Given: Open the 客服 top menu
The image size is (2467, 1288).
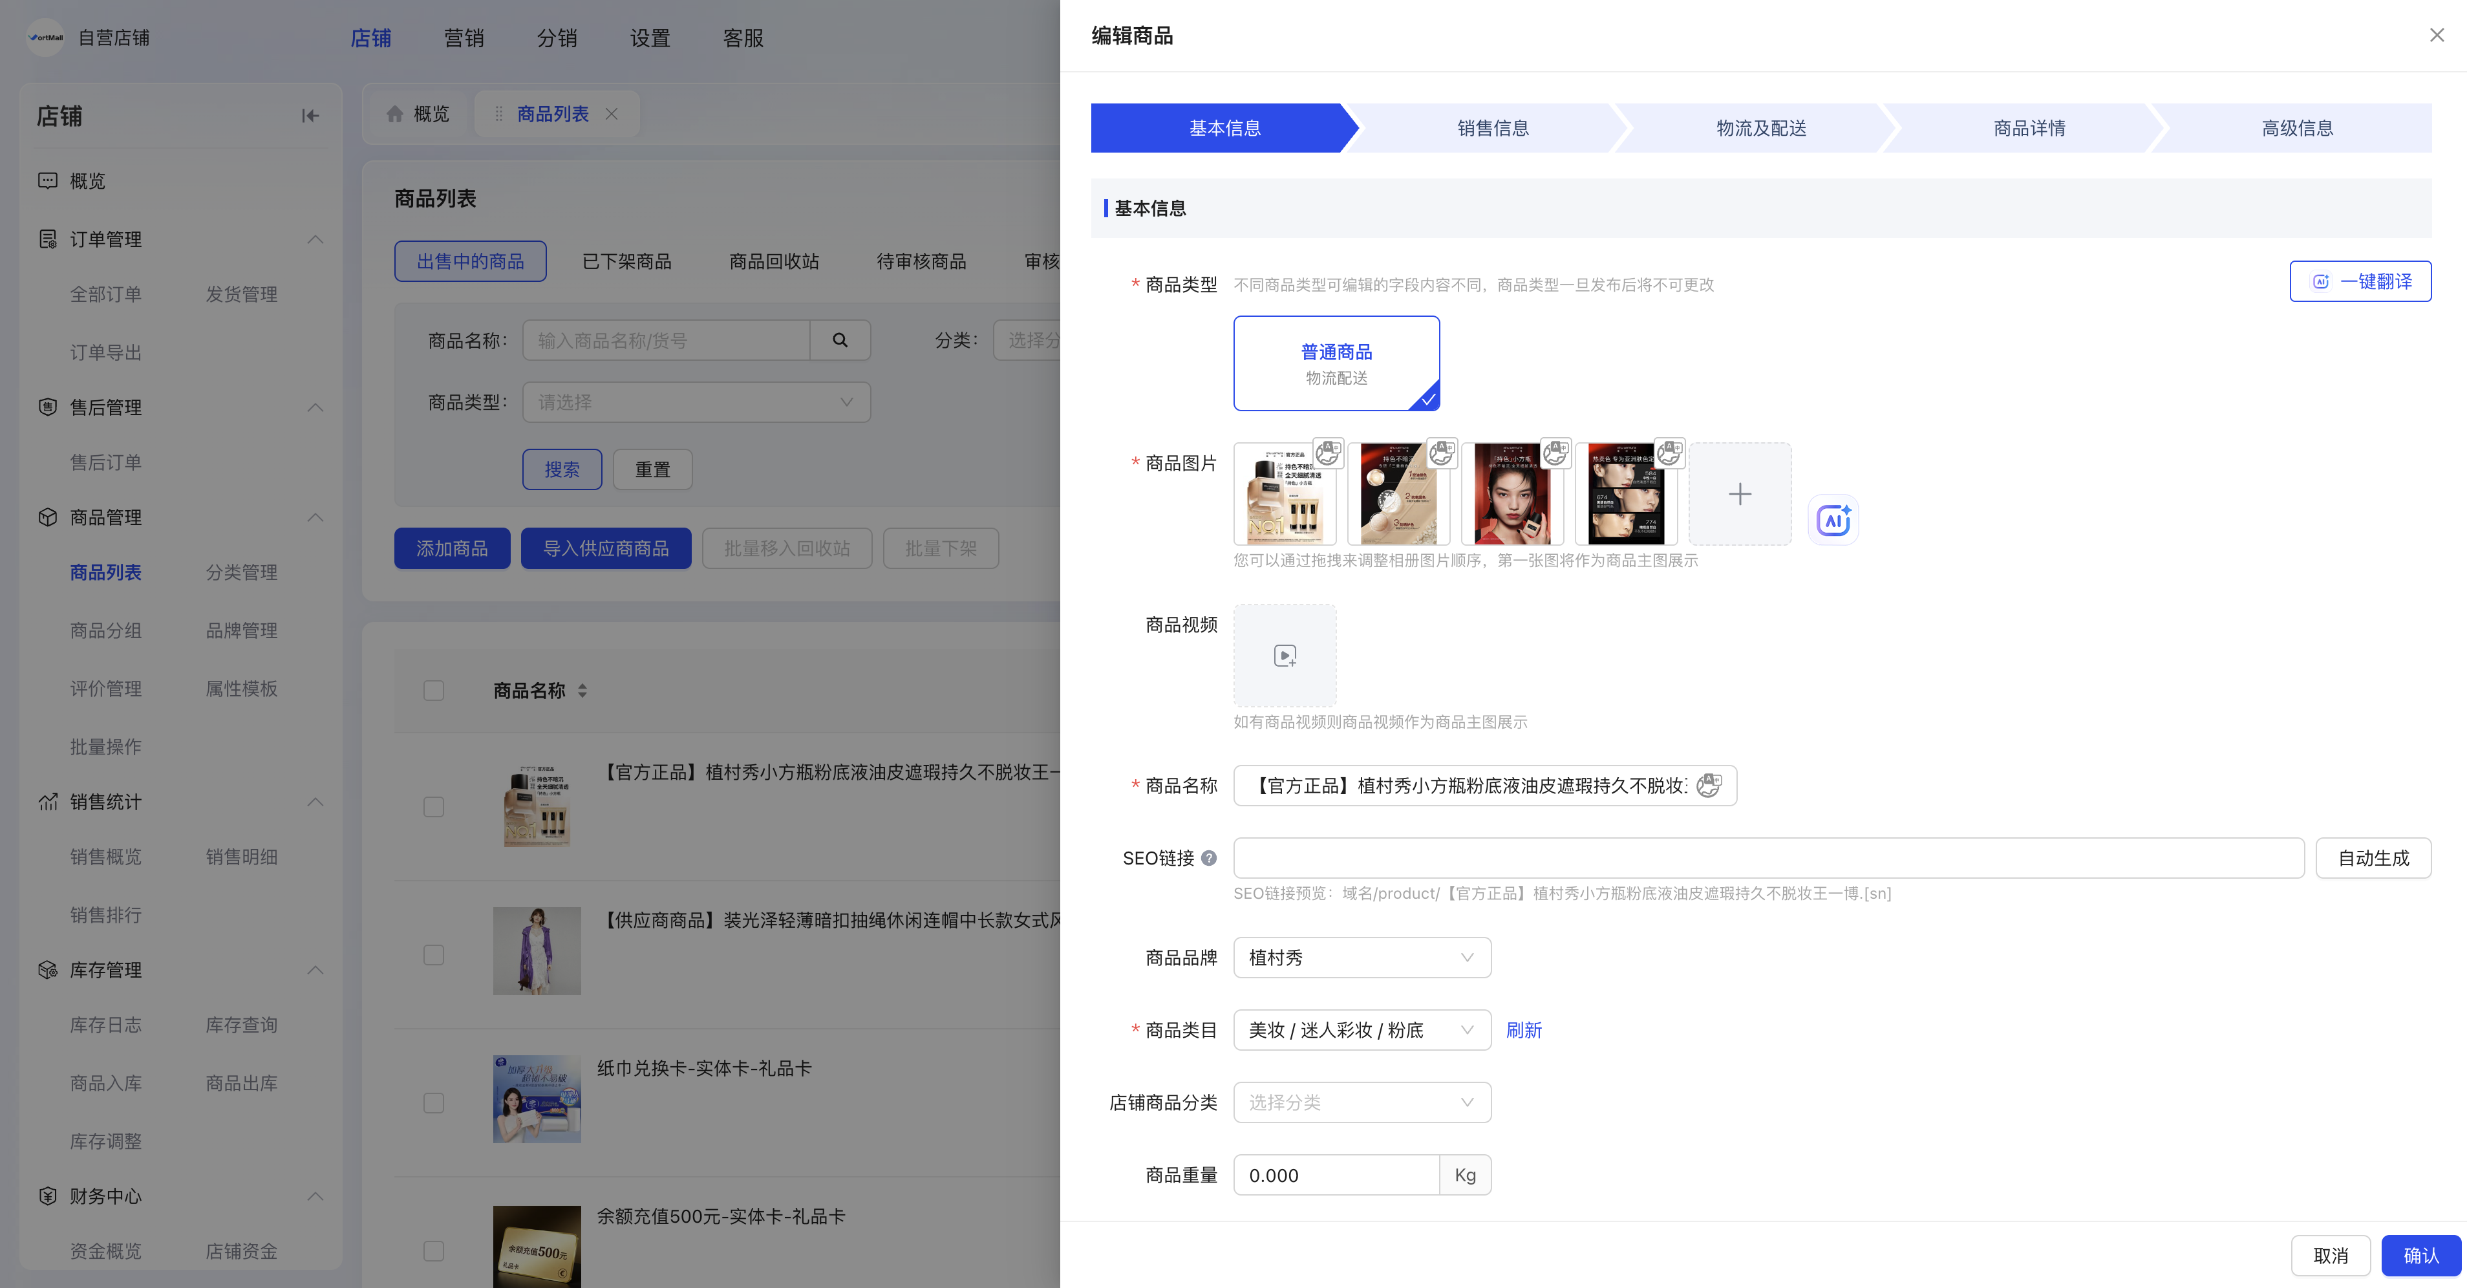Looking at the screenshot, I should pos(743,38).
